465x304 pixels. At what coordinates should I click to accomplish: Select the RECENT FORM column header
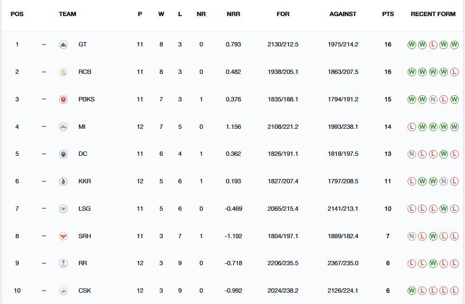(x=433, y=14)
